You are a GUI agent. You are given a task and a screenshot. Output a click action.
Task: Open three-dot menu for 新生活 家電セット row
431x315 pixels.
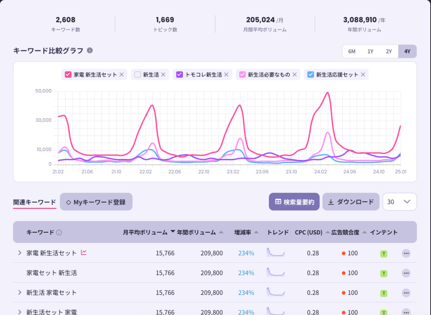[x=406, y=293]
